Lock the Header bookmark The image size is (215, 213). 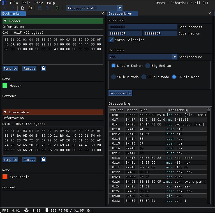[43, 68]
